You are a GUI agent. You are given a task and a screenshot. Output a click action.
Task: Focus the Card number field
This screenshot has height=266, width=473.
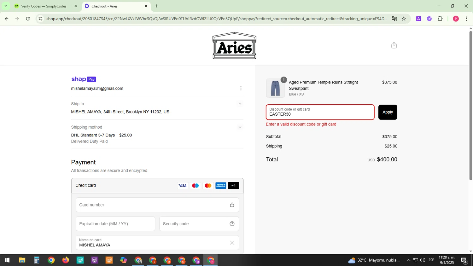point(157,205)
